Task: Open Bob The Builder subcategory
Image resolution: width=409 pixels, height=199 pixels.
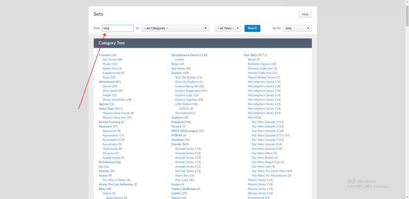Action: coord(186,78)
